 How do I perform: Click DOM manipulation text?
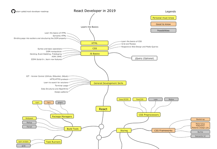(54, 51)
